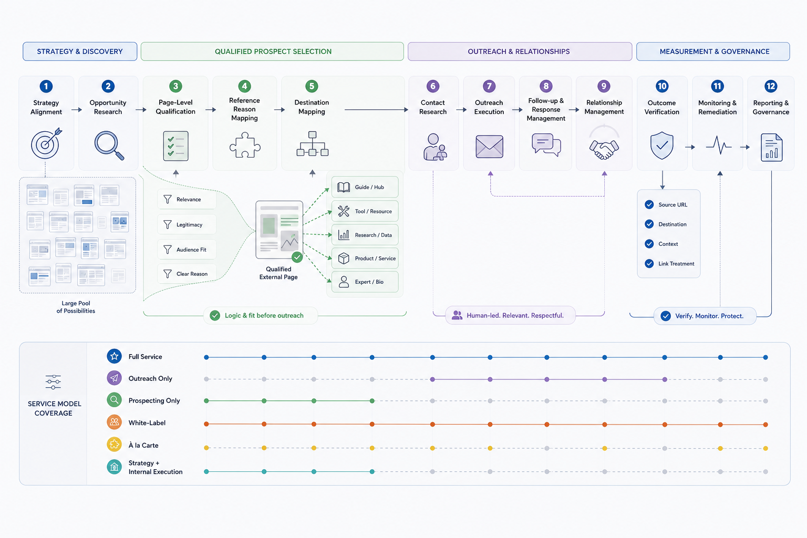
Task: Click the Opportunity Research magnifying glass icon
Action: 109,145
